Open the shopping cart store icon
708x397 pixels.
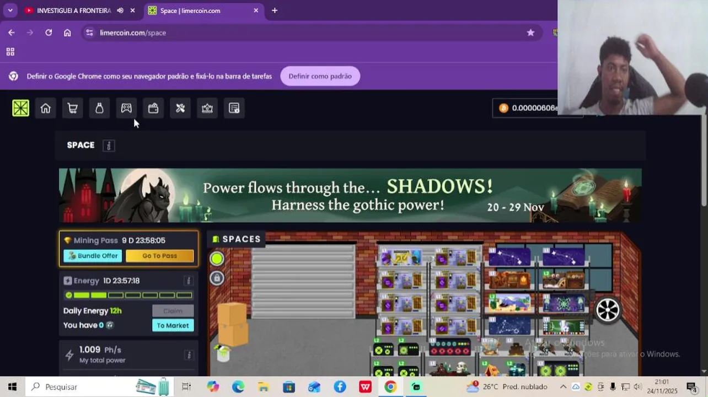[72, 108]
